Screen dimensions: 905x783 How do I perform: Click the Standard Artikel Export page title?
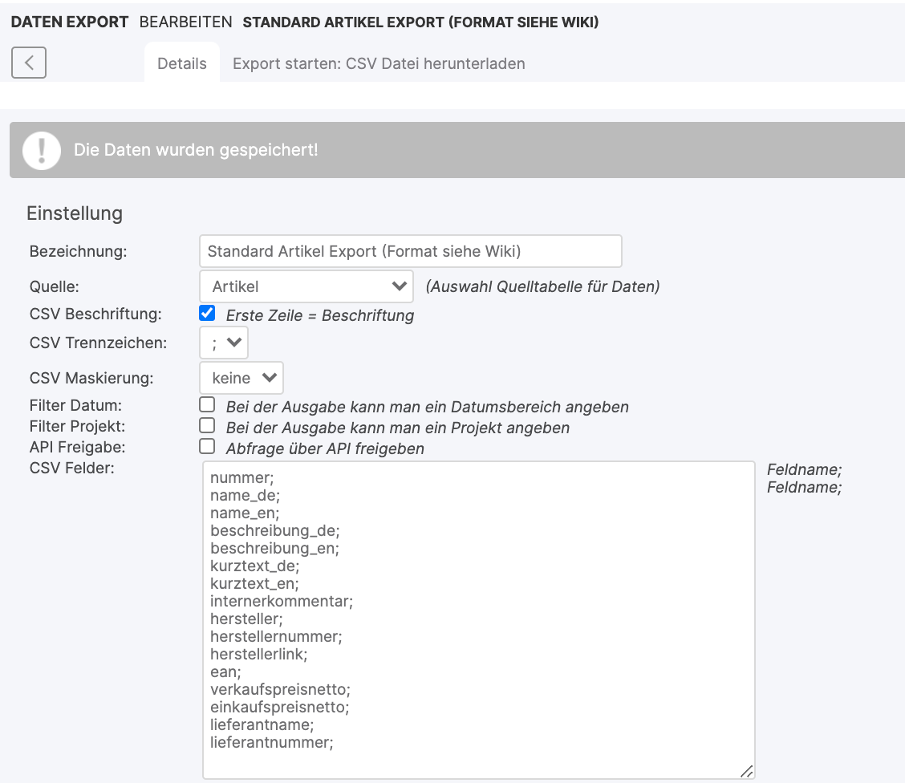pos(420,22)
